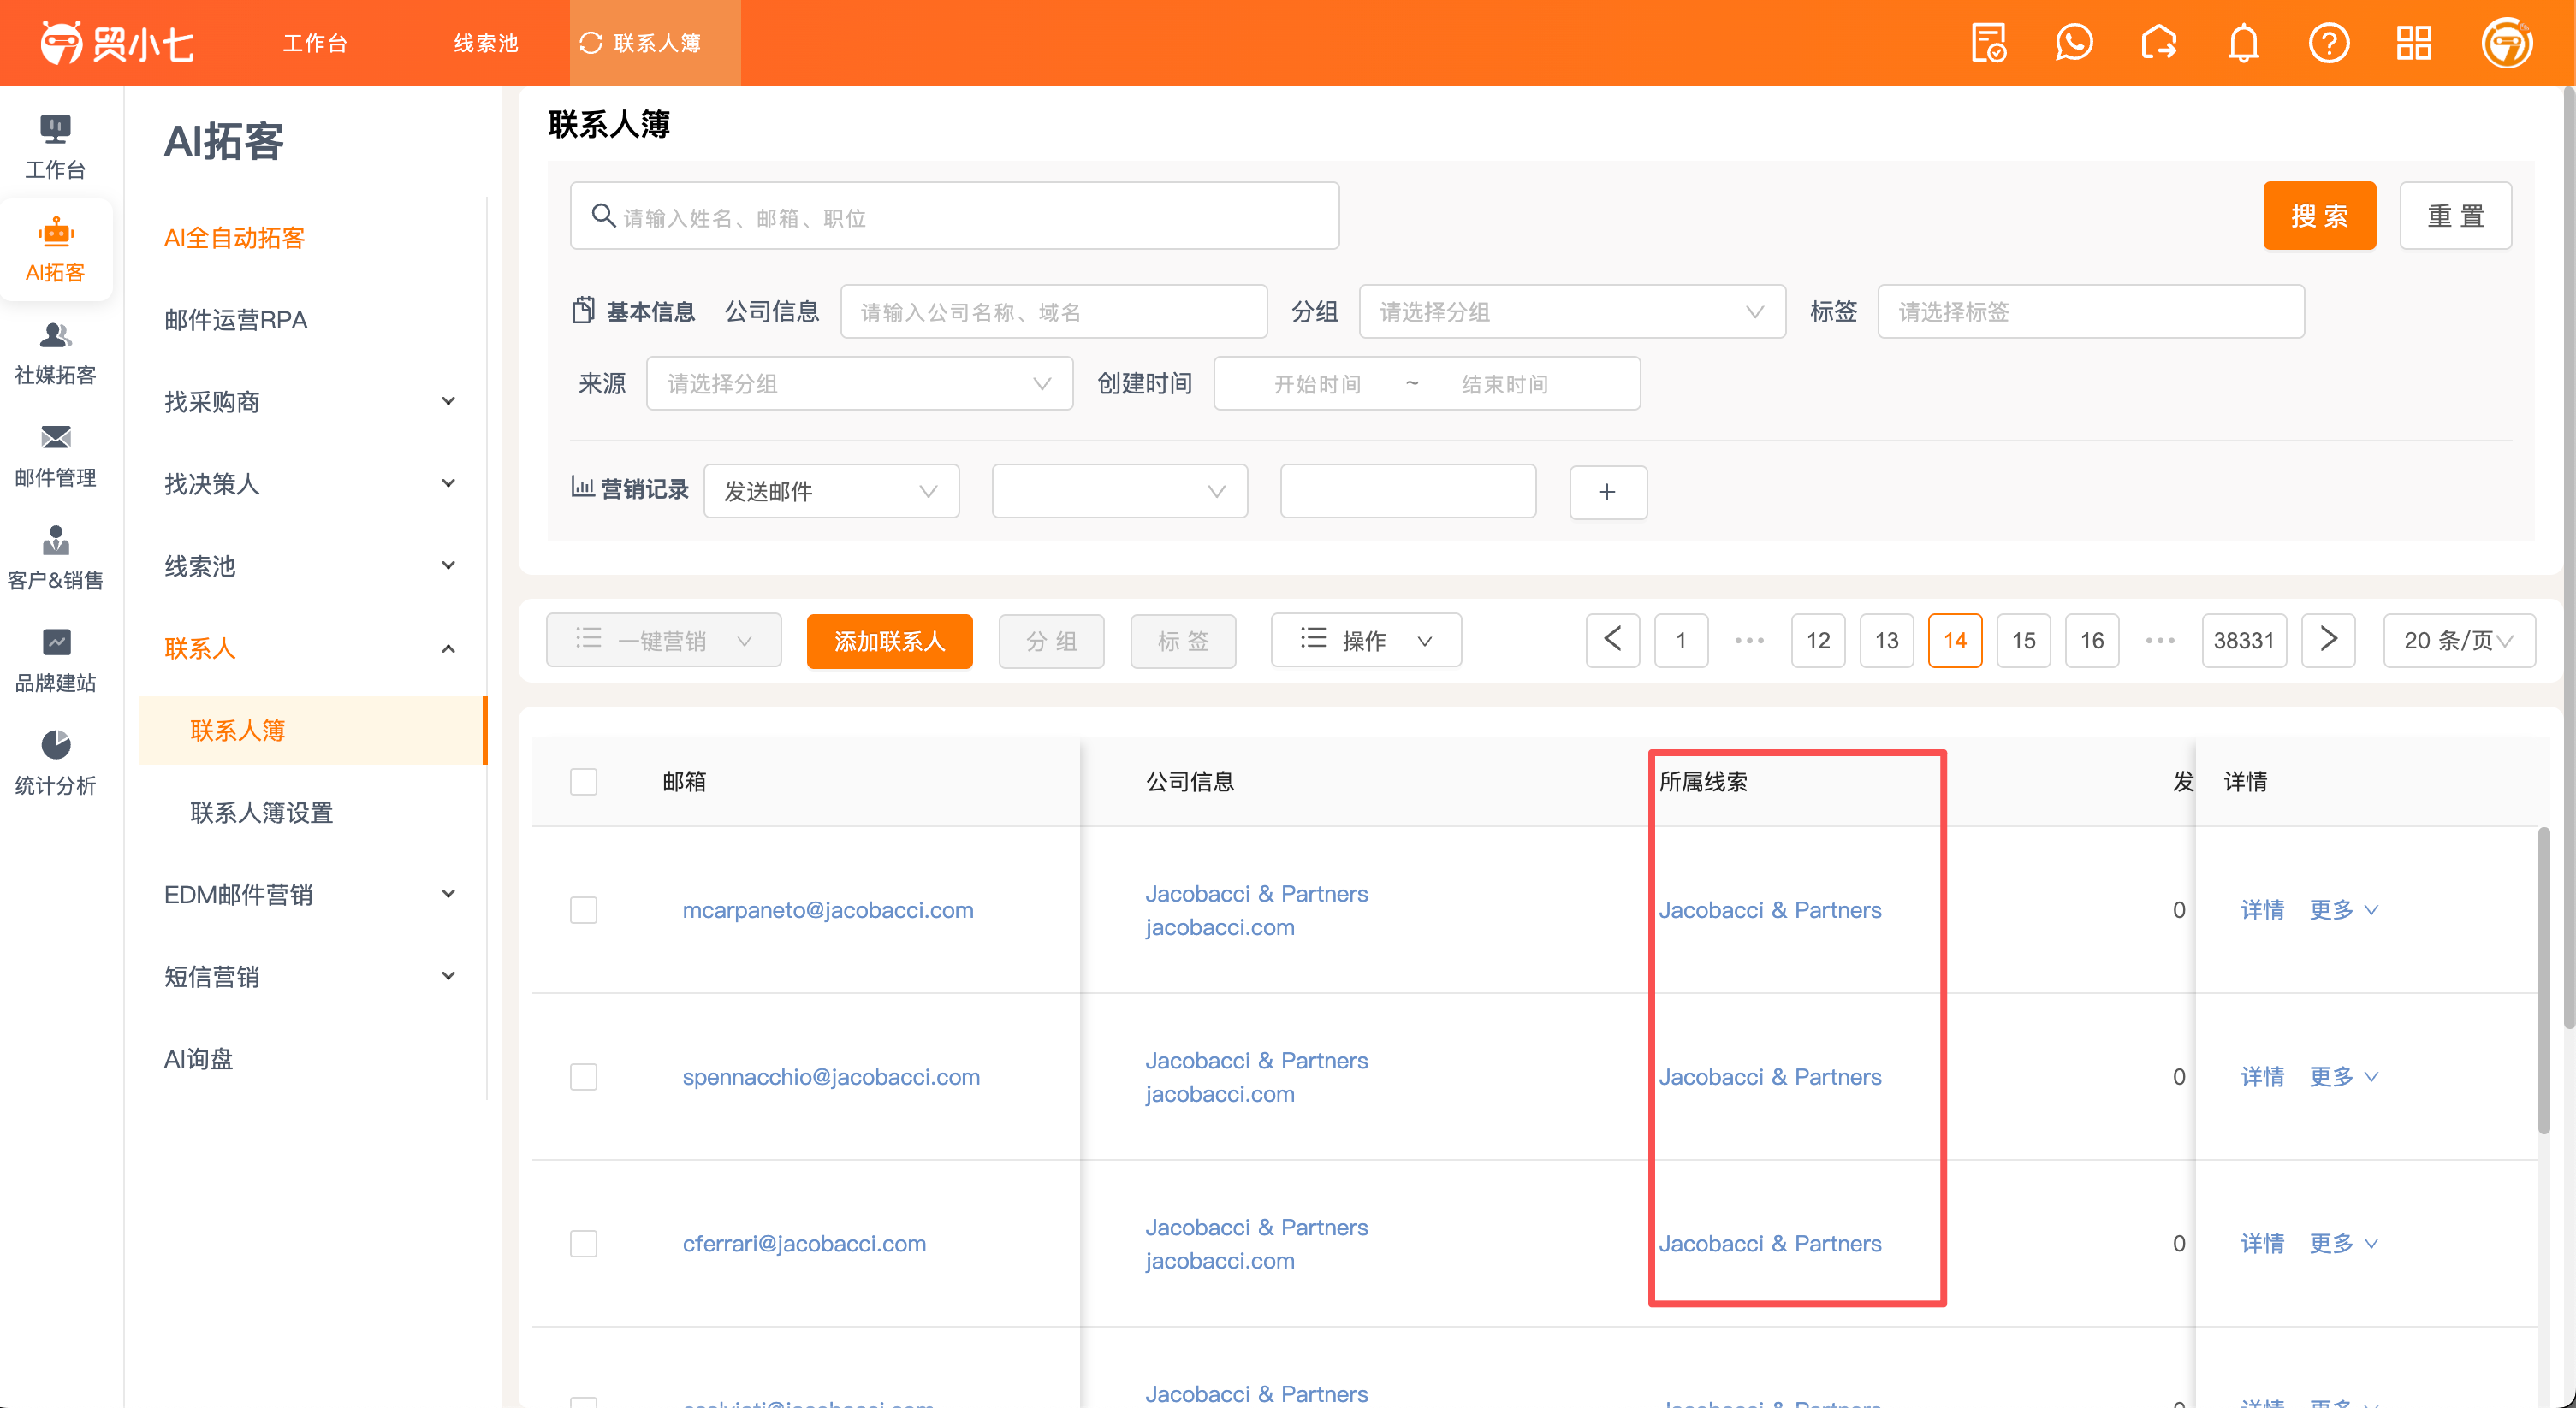2576x1408 pixels.
Task: Go to previous page arrow
Action: (x=1612, y=640)
